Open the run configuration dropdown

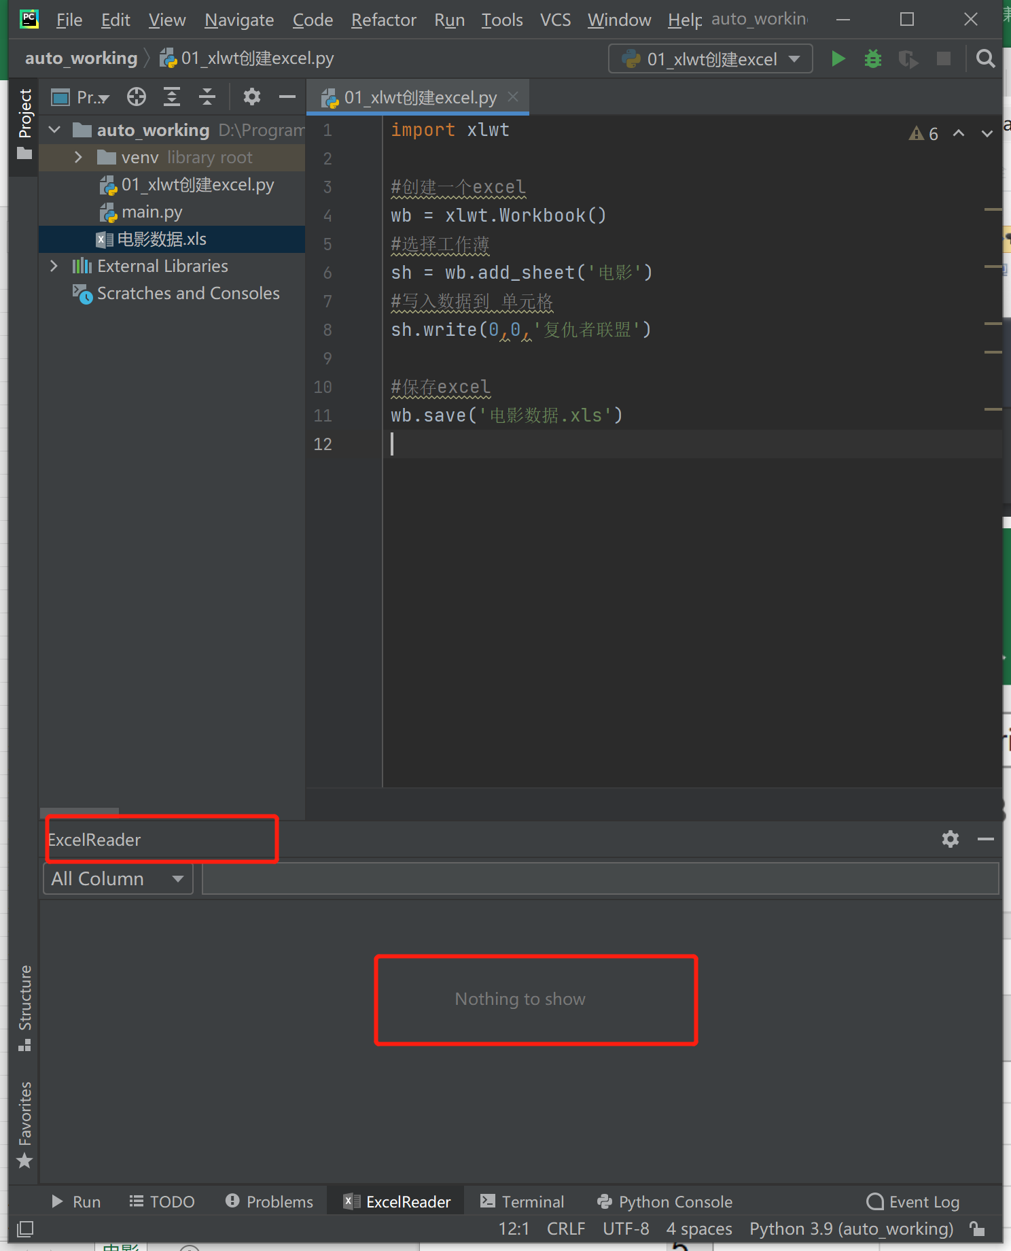[711, 58]
